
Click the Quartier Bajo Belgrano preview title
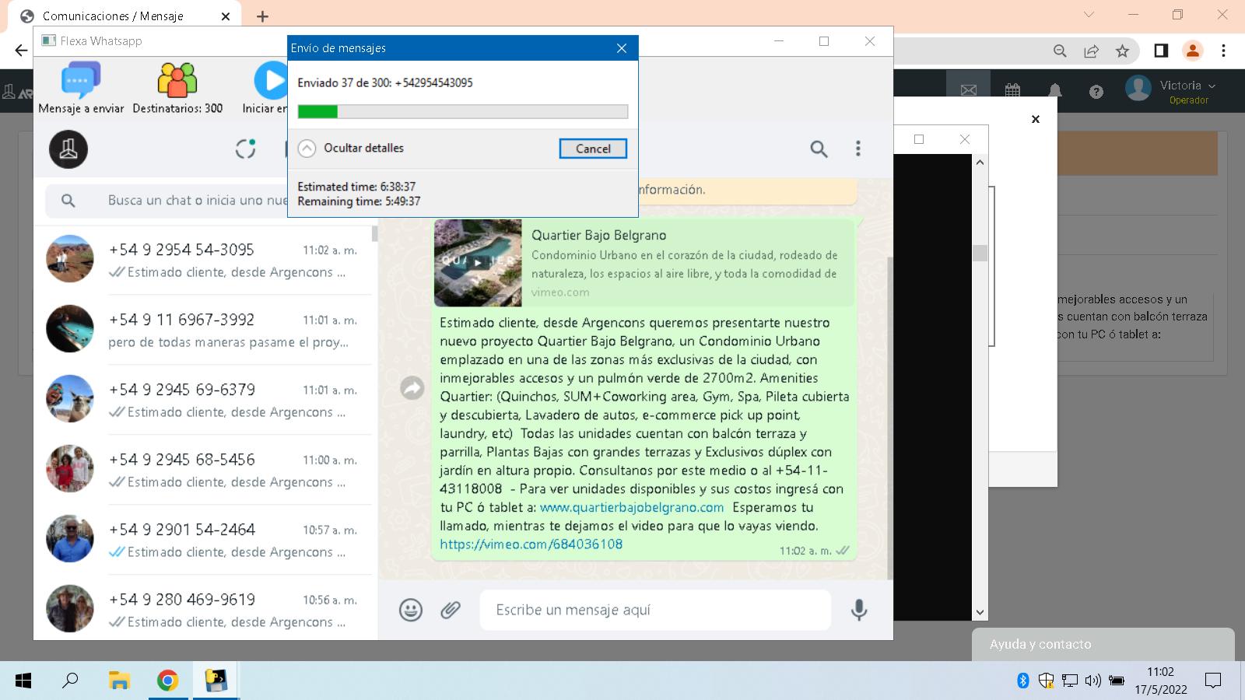[x=598, y=235]
